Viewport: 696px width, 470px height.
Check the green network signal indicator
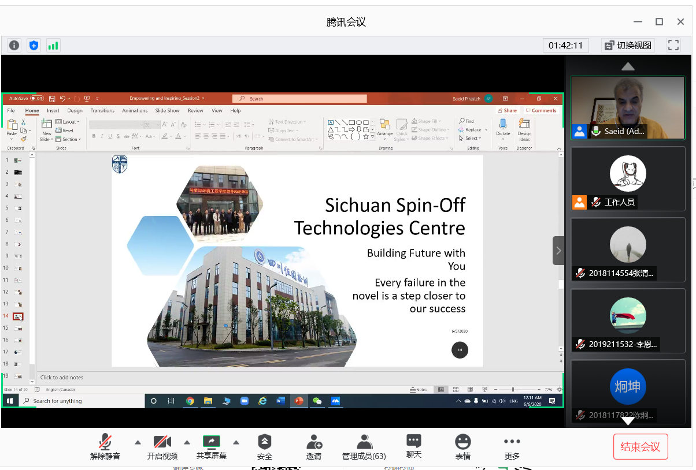(53, 45)
